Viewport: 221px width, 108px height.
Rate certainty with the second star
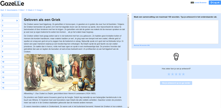[172, 74]
